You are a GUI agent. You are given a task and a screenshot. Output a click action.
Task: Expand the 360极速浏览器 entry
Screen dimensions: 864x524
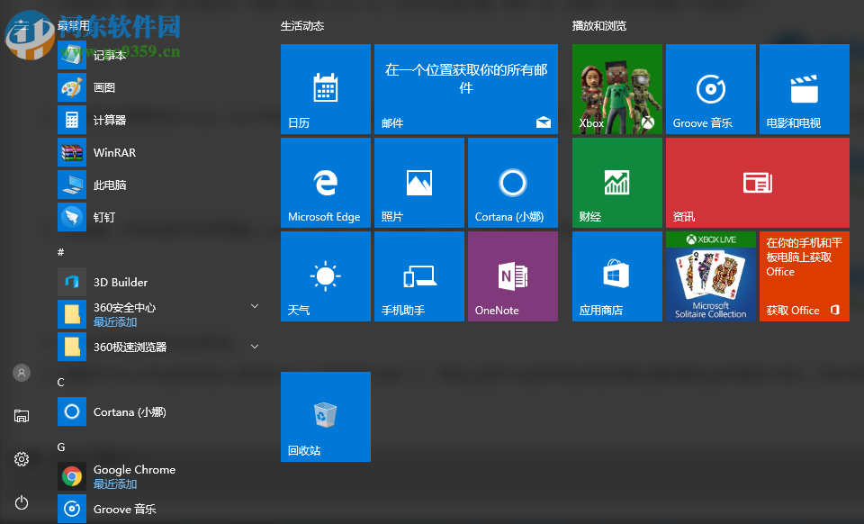tap(255, 346)
